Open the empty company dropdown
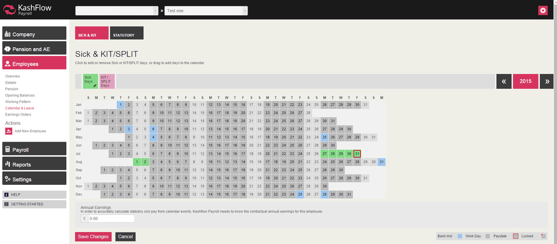 (x=116, y=11)
